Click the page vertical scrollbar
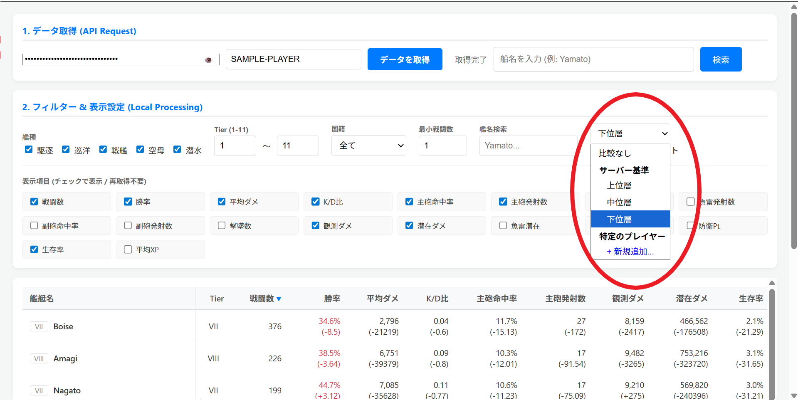 tap(793, 125)
